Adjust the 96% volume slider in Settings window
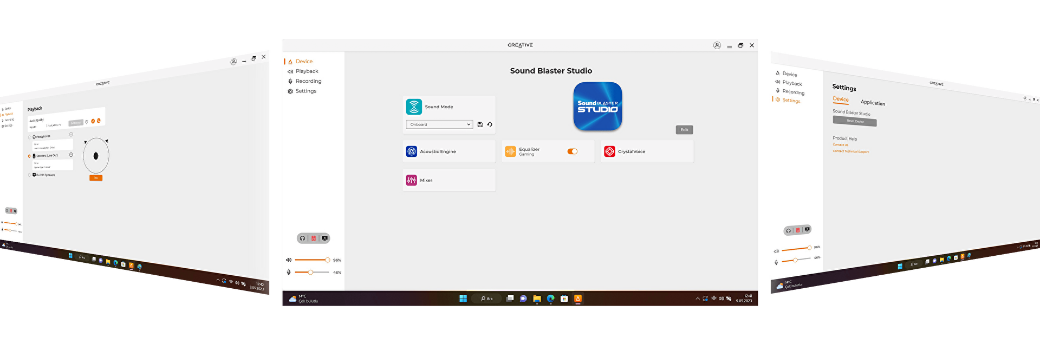The width and height of the screenshot is (1040, 345). [796, 249]
